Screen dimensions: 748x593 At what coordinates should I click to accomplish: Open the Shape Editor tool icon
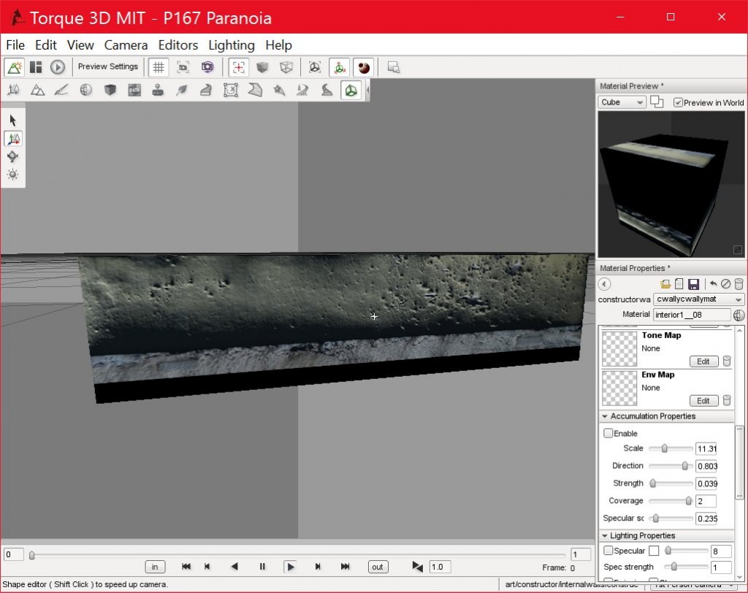pos(351,90)
